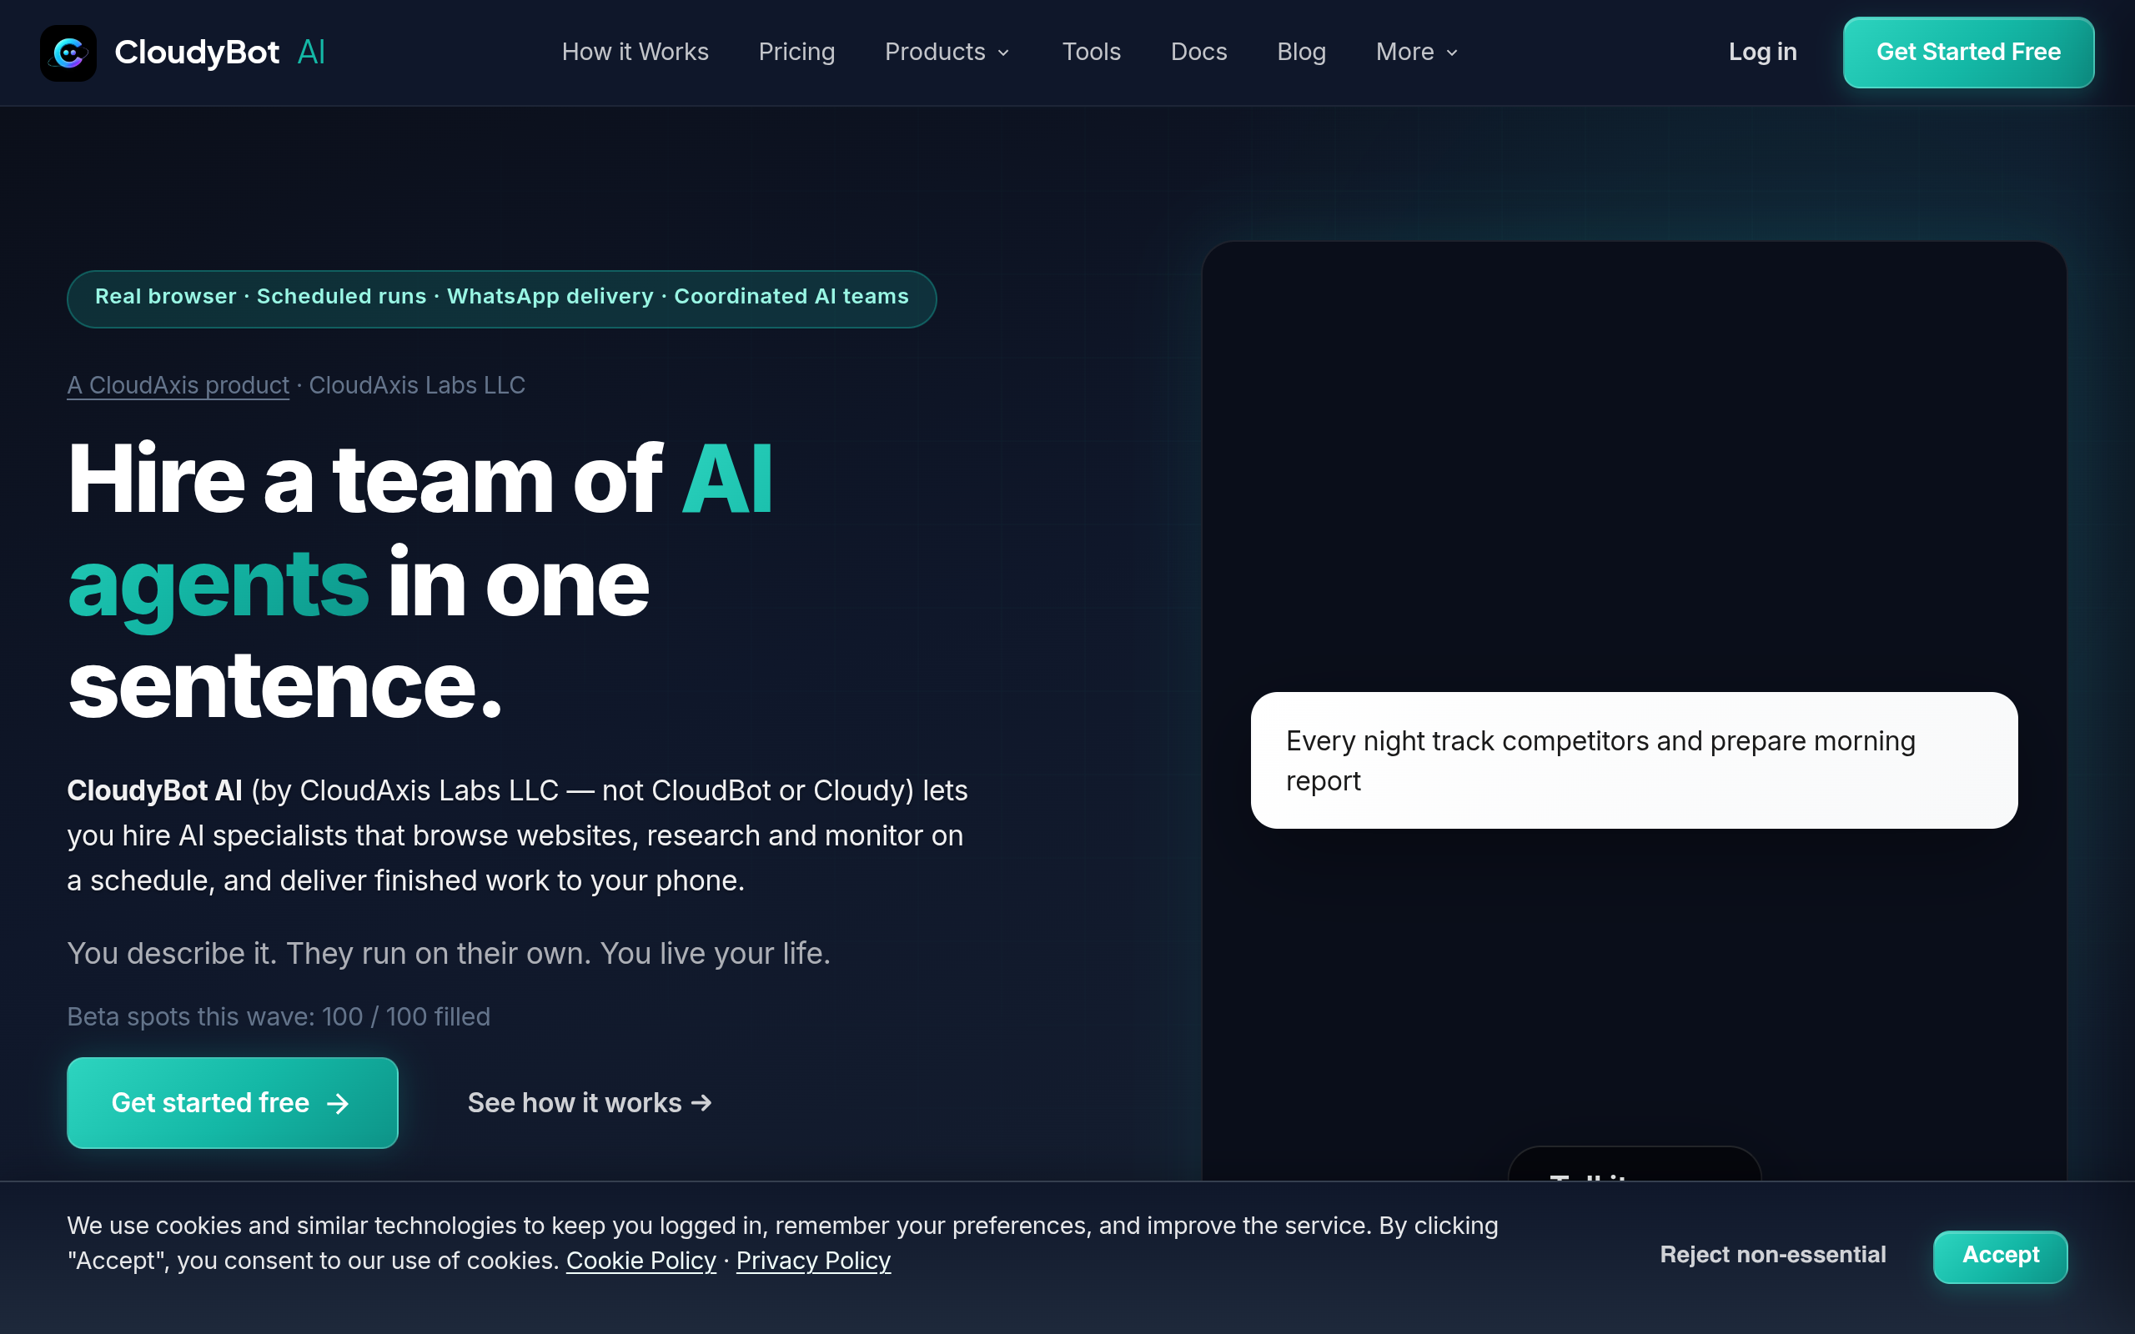Visit the Blog from the navbar
The width and height of the screenshot is (2135, 1334).
[x=1301, y=52]
